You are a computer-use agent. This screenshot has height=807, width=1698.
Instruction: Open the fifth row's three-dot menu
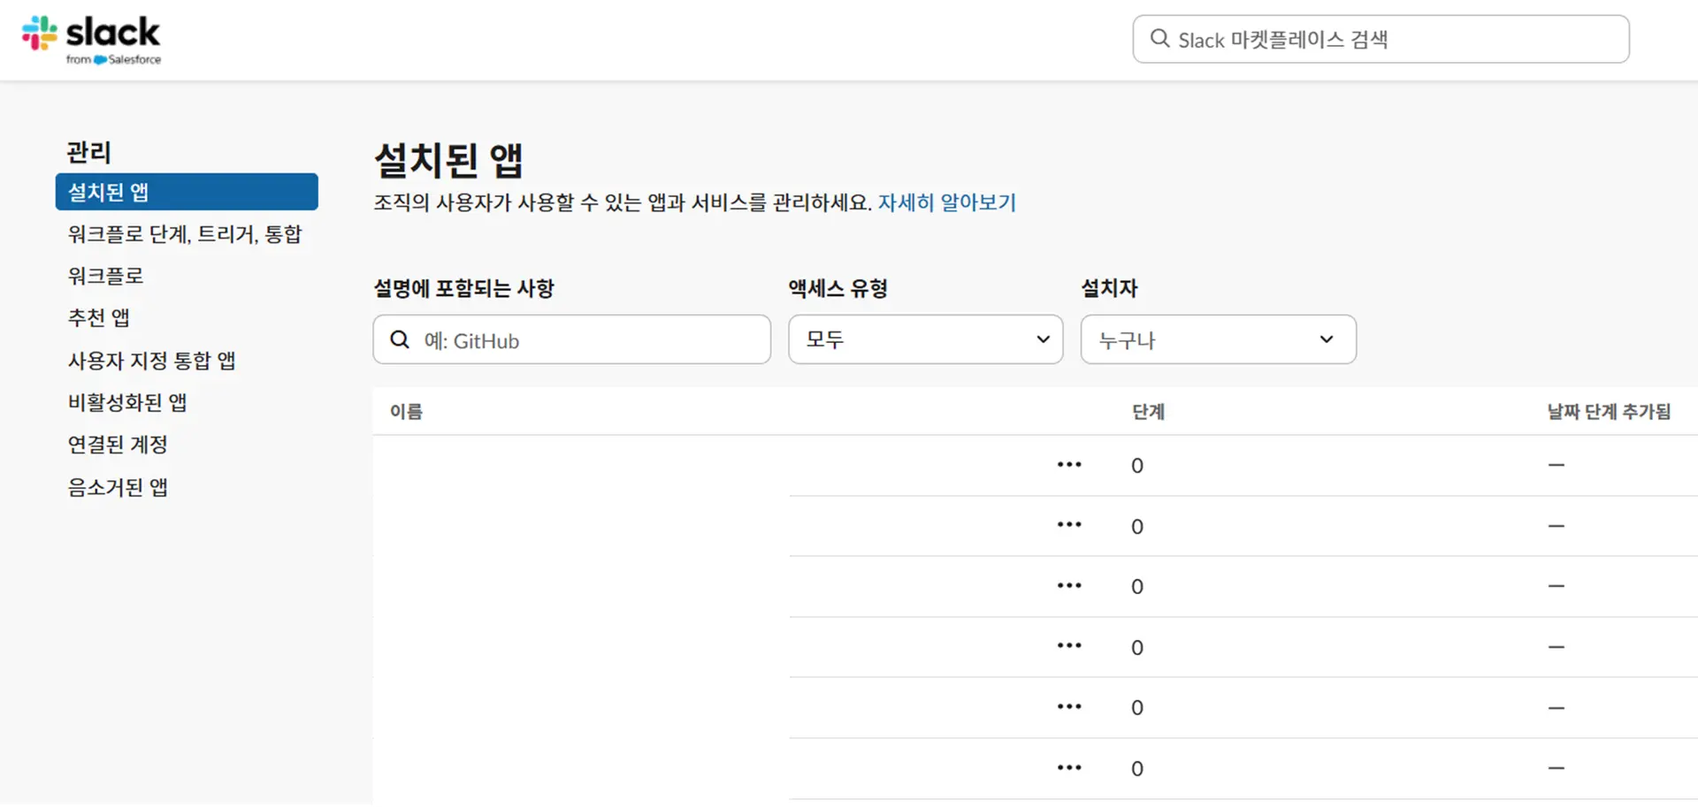(x=1069, y=707)
